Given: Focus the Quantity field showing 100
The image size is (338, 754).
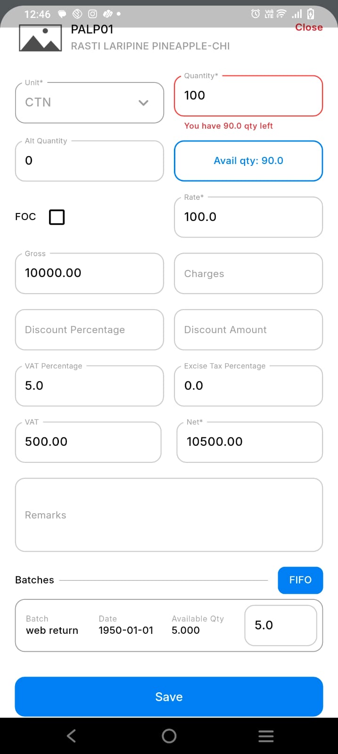Looking at the screenshot, I should pos(248,96).
